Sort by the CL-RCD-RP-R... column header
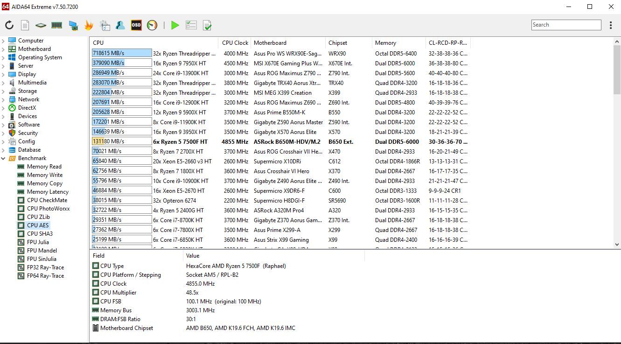The image size is (621, 344). 448,43
